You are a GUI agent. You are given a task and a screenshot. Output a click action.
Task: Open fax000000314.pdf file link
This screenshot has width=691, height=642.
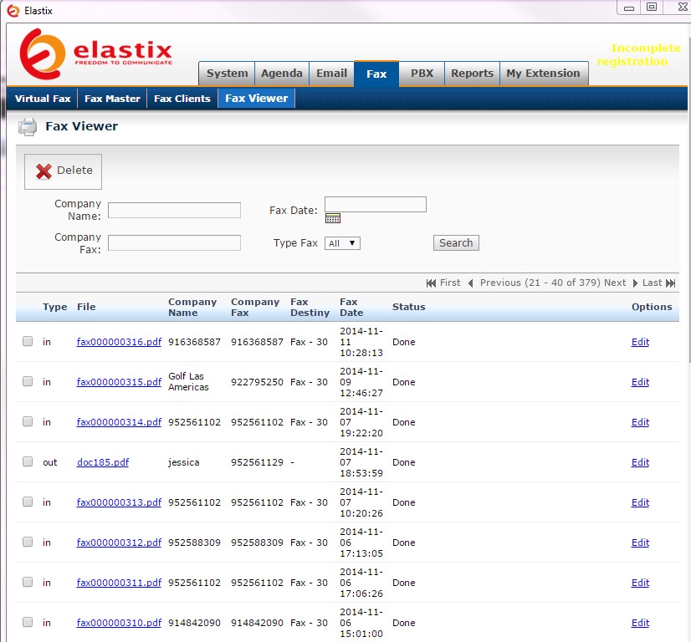[x=119, y=422]
